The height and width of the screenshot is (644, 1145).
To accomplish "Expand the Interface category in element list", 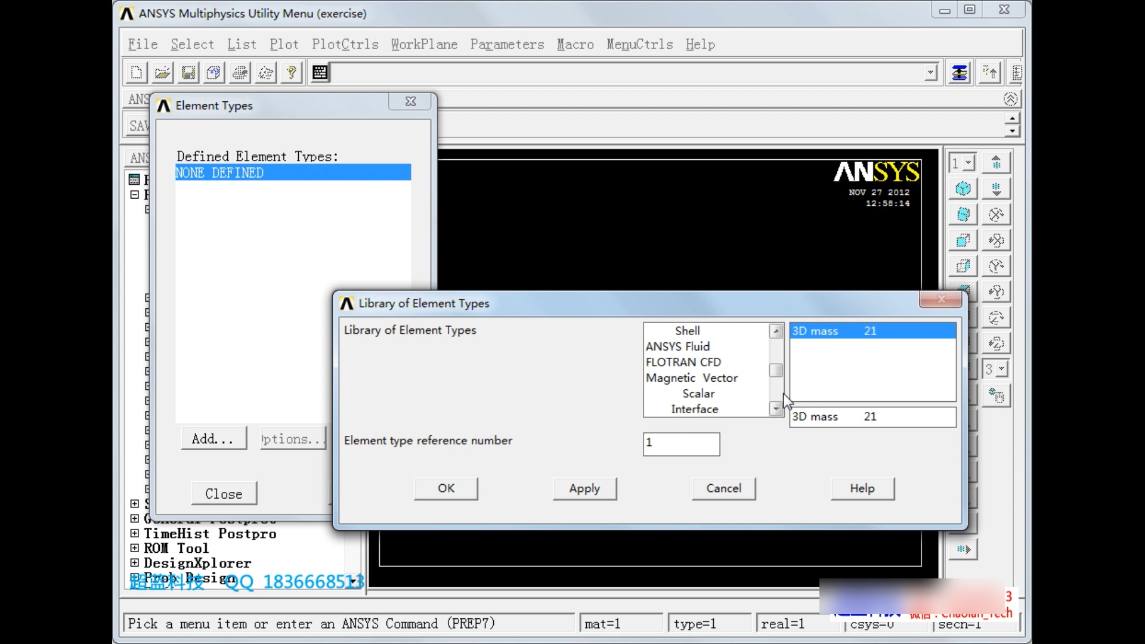I will [x=694, y=409].
